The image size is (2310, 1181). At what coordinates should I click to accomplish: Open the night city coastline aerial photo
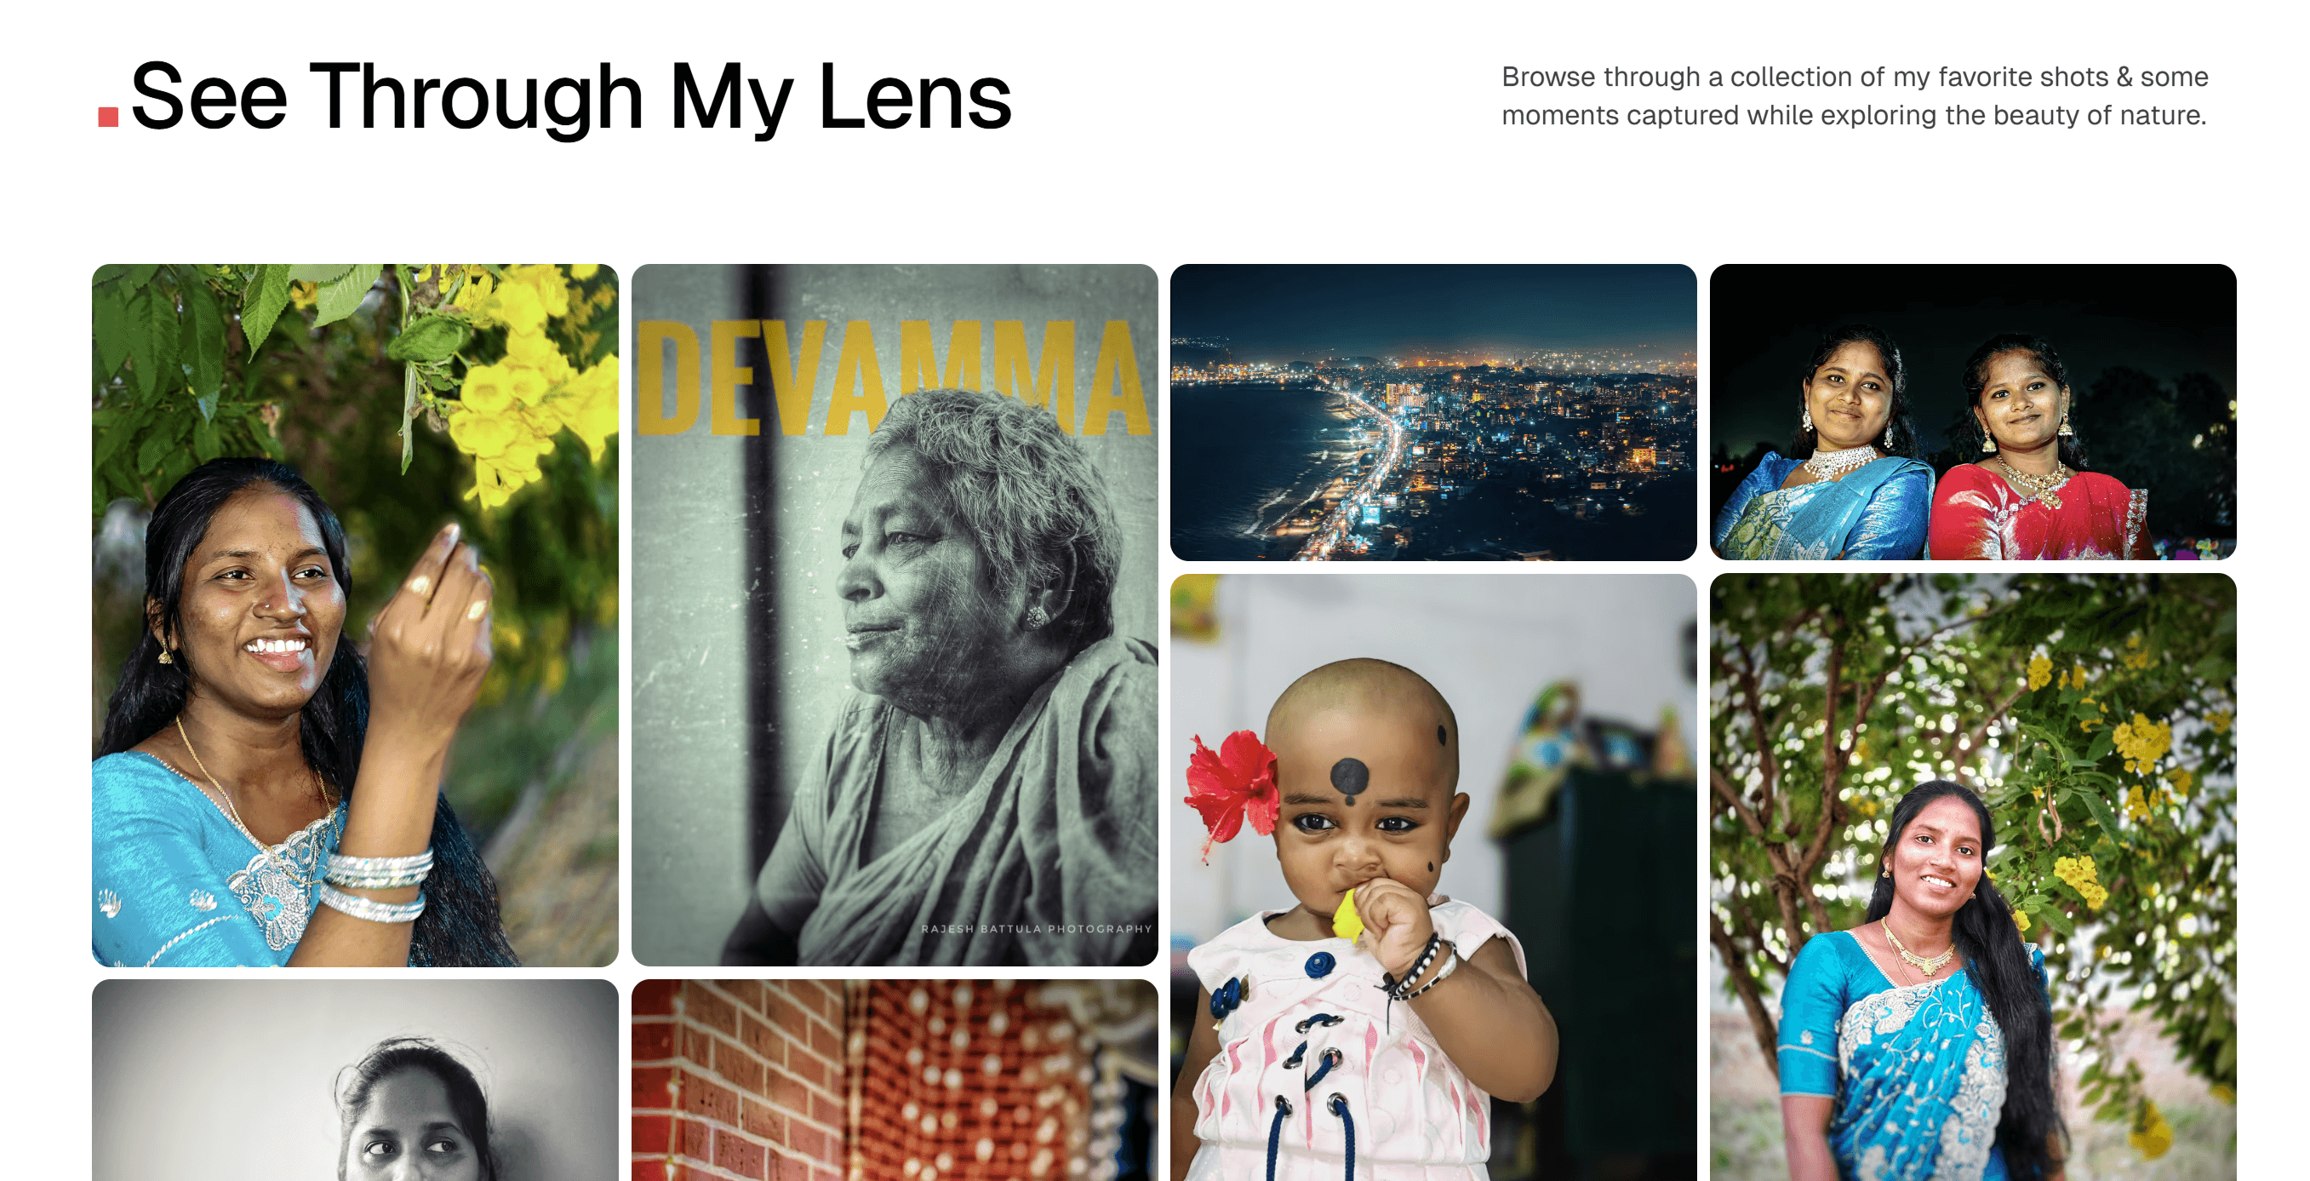(x=1433, y=412)
